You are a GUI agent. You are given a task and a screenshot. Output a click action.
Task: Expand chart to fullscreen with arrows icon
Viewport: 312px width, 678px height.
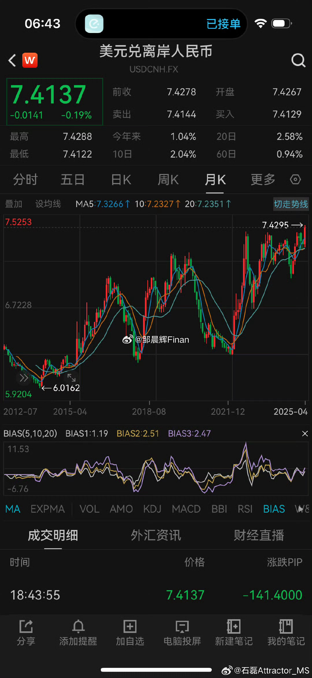[71, 378]
